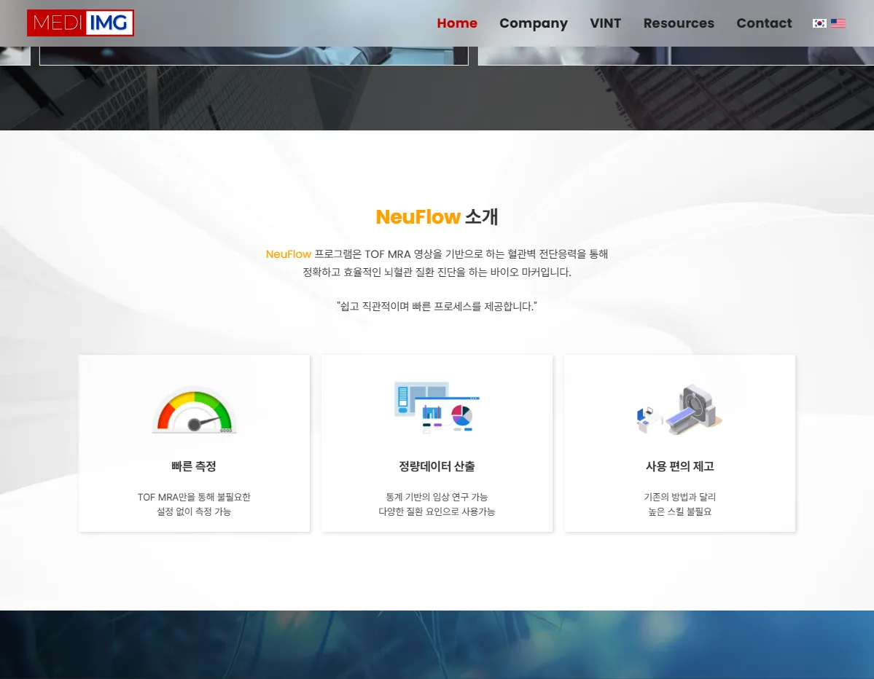Click line 정확하고 효율적인 뇌혈관 질환 진단을 하는

click(437, 272)
